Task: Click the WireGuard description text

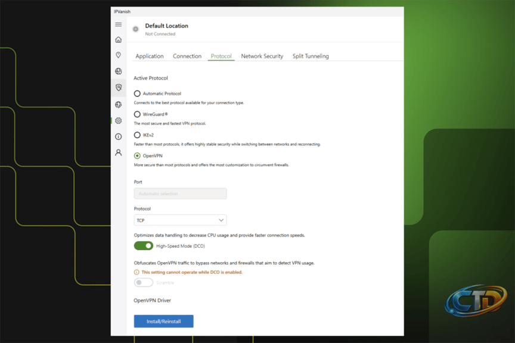Action: (x=170, y=123)
